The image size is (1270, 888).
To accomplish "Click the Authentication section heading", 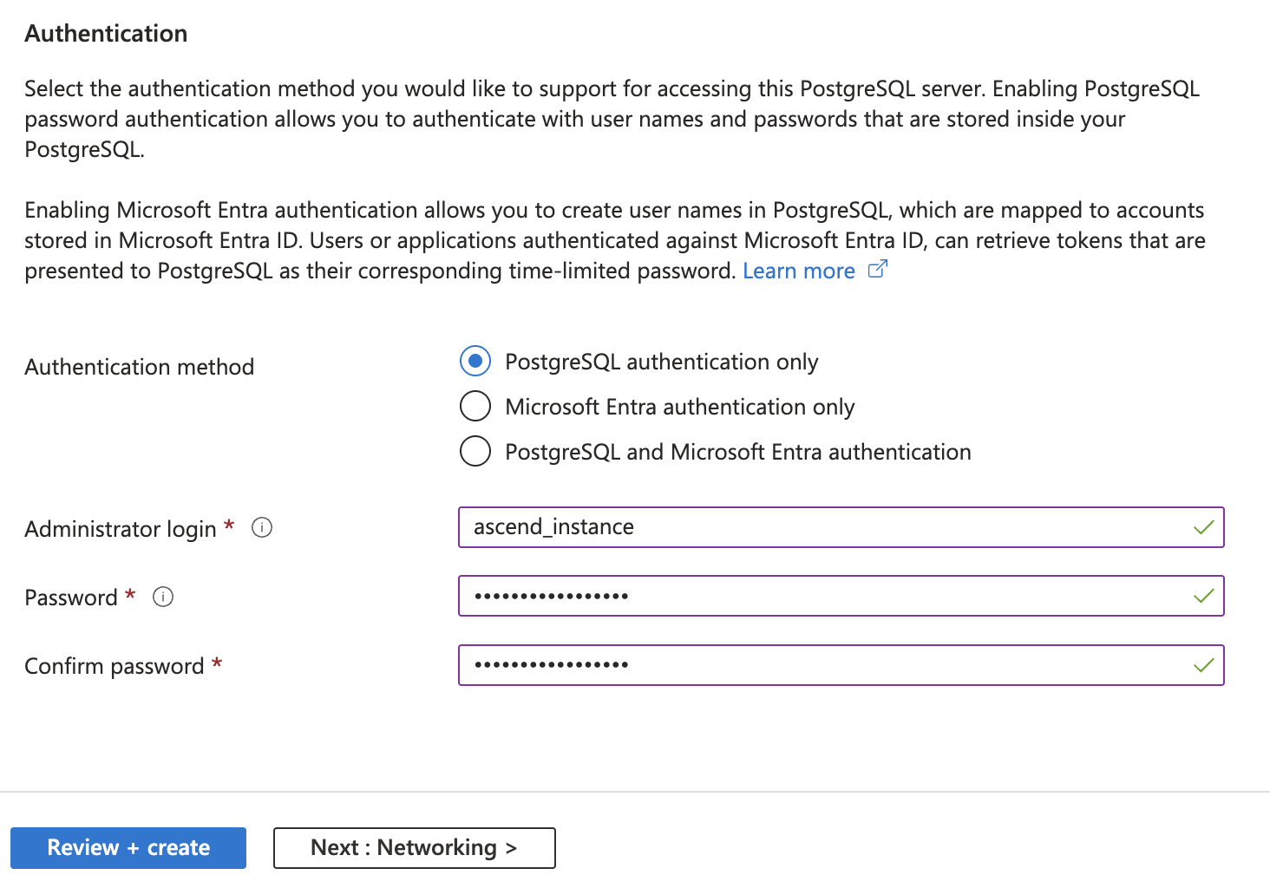I will click(x=106, y=34).
